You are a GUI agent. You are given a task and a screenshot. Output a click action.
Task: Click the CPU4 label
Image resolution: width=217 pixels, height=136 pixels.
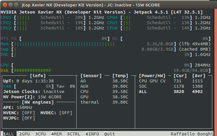tap(112, 17)
